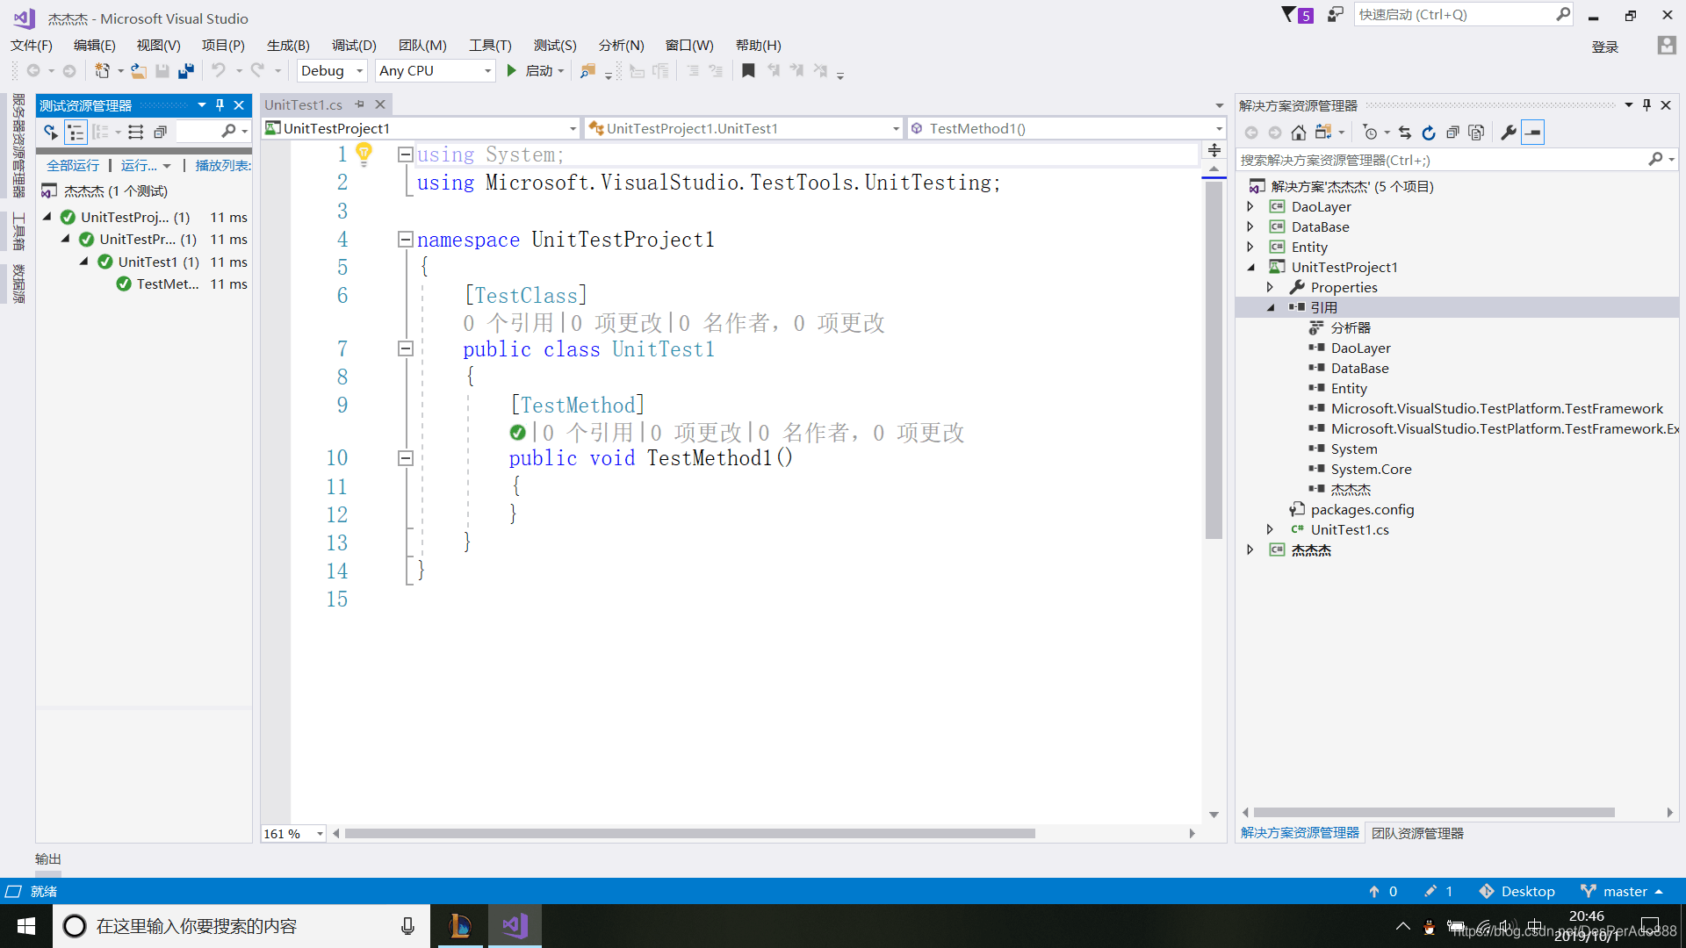The image size is (1686, 948).
Task: Open the 调试(D) menu
Action: (x=354, y=45)
